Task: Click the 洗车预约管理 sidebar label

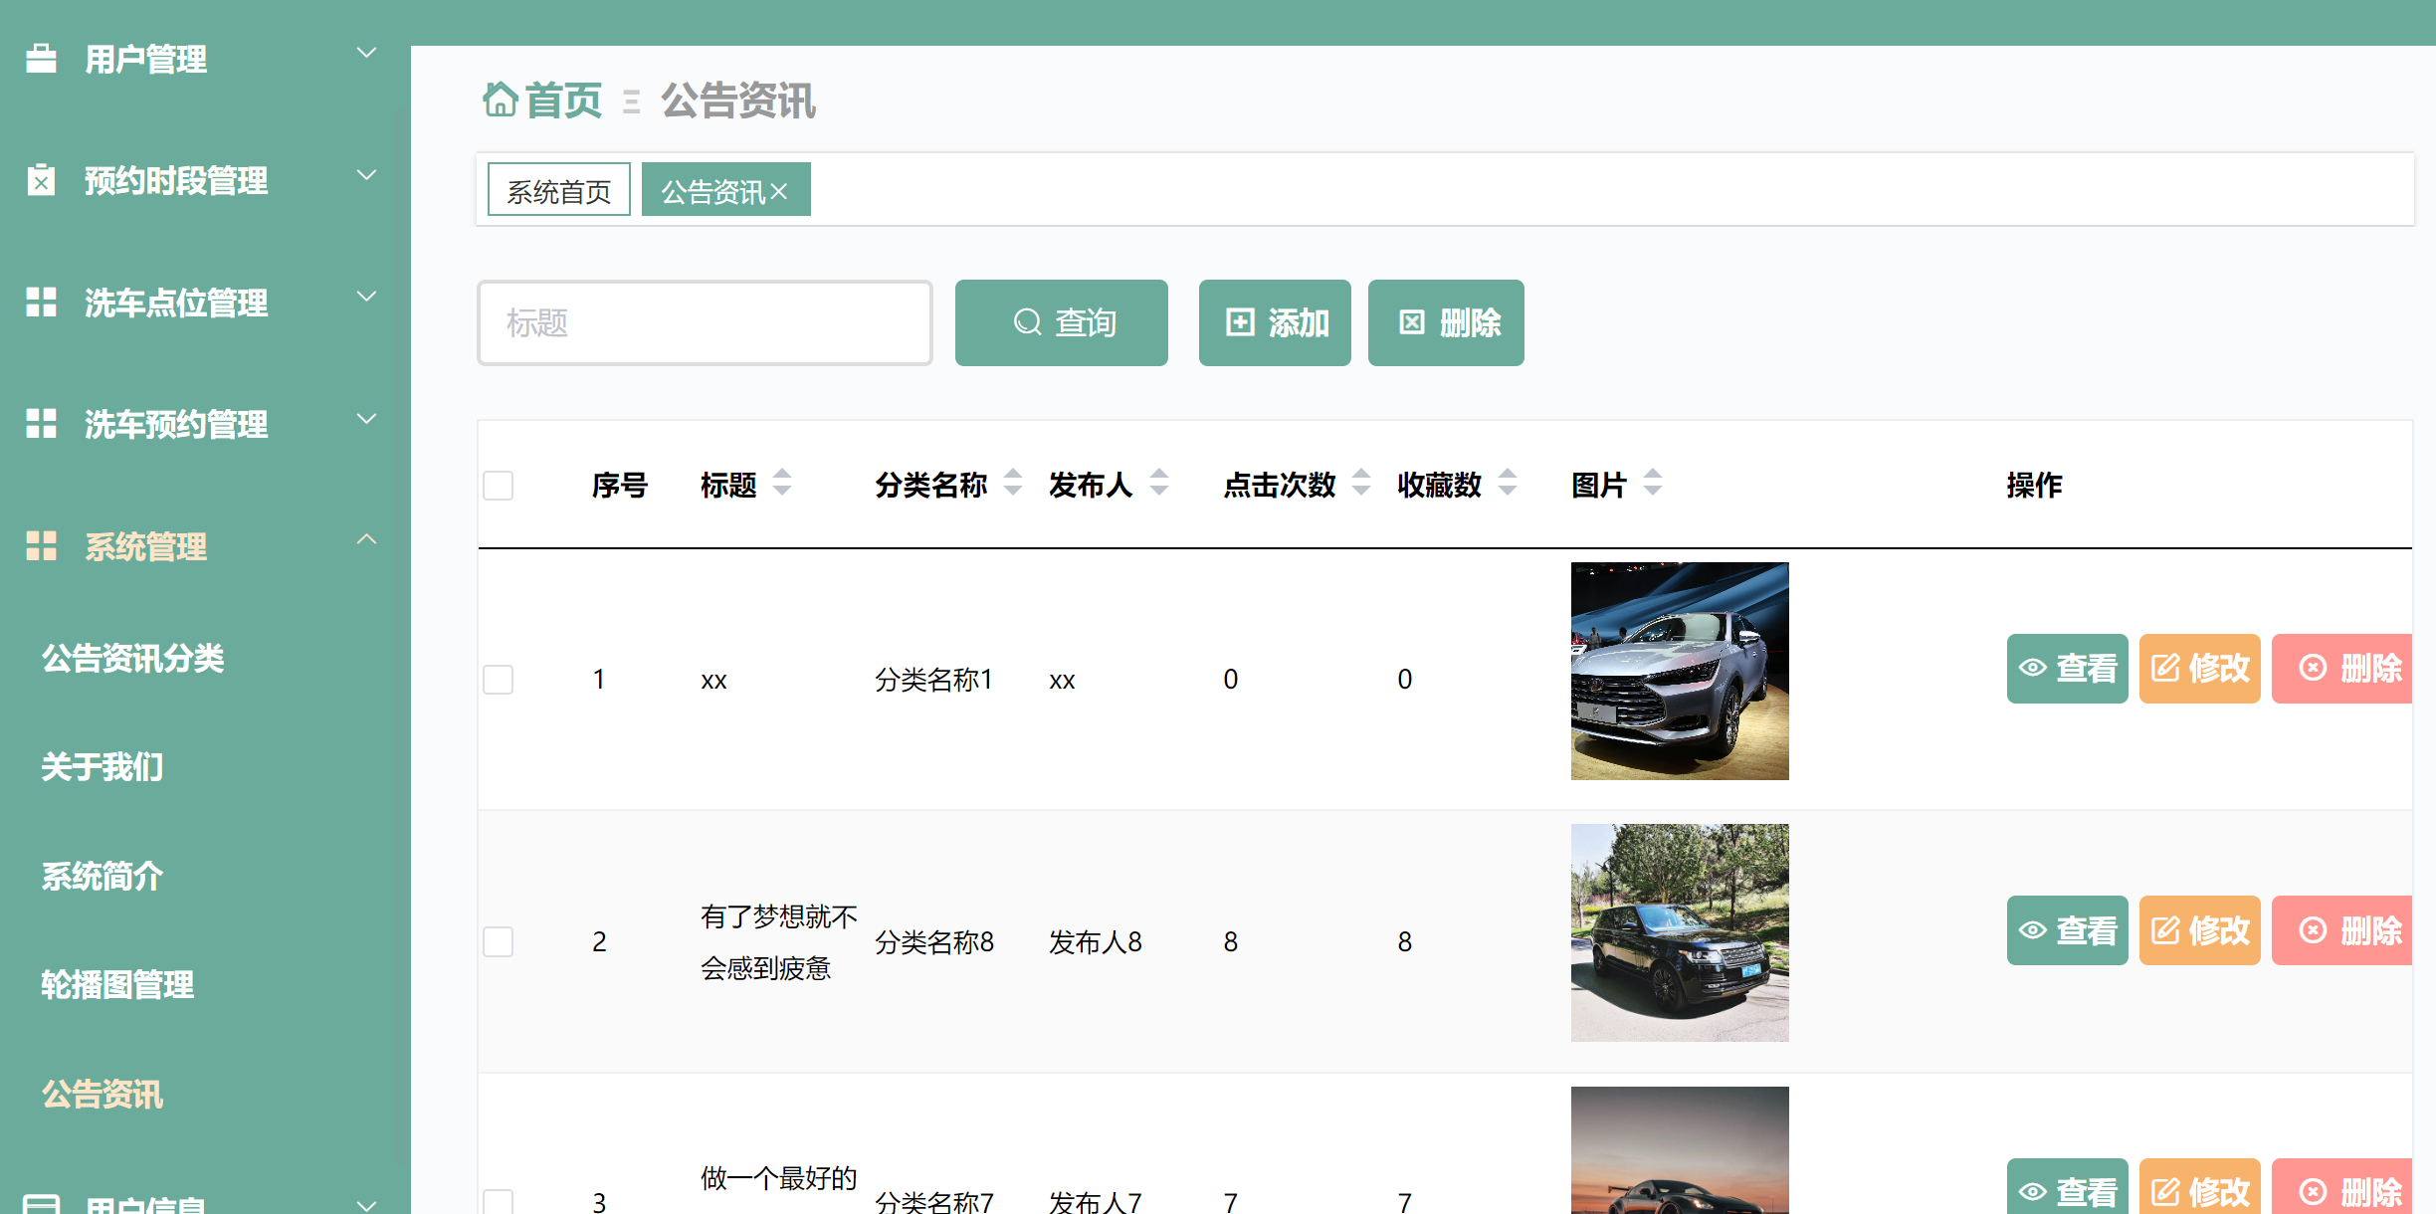Action: coord(176,425)
